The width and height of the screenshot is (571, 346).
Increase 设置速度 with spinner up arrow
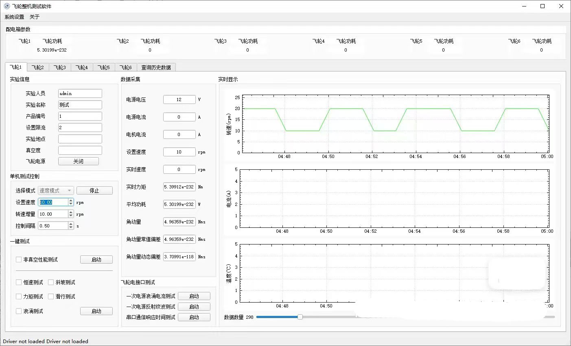coord(71,200)
